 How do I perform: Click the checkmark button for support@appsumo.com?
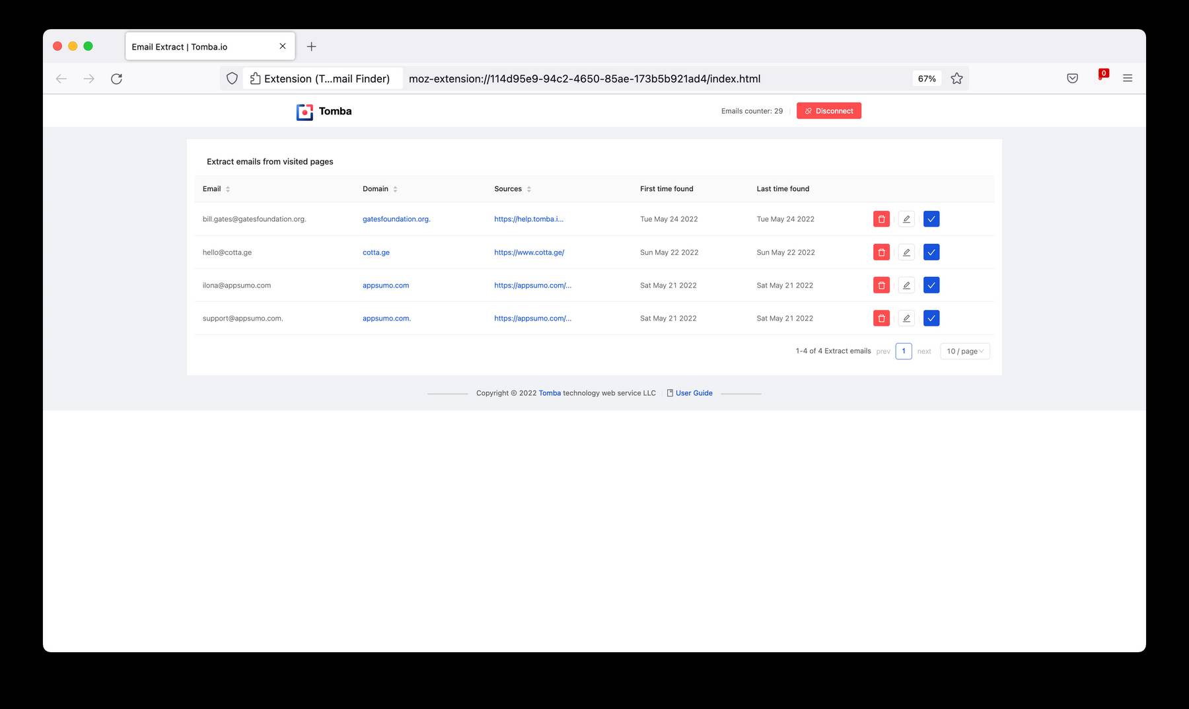click(x=931, y=318)
